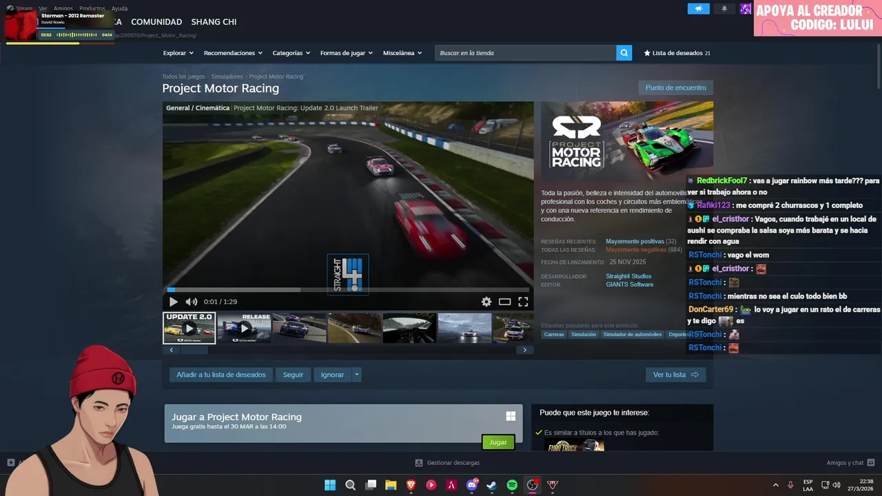Click the Amigos y chat icon
This screenshot has height=496, width=882.
[871, 463]
